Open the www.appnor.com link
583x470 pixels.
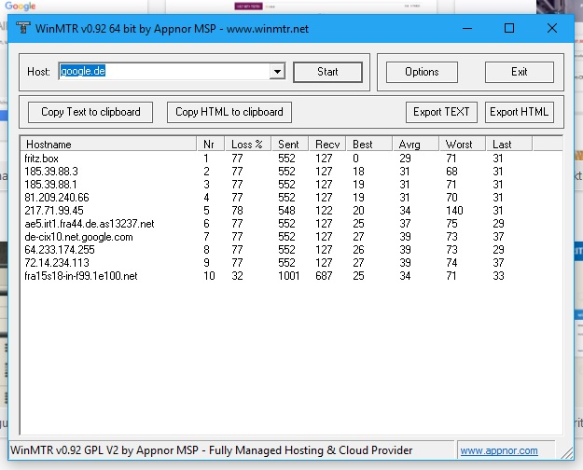pyautogui.click(x=499, y=450)
